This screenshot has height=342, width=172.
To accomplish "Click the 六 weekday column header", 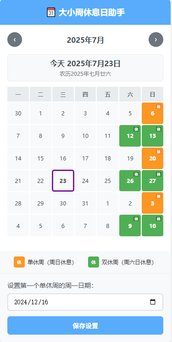I will 130,94.
